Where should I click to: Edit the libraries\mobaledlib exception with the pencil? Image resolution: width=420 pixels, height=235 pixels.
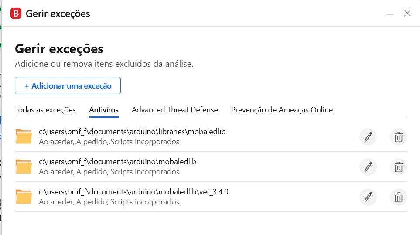click(368, 137)
